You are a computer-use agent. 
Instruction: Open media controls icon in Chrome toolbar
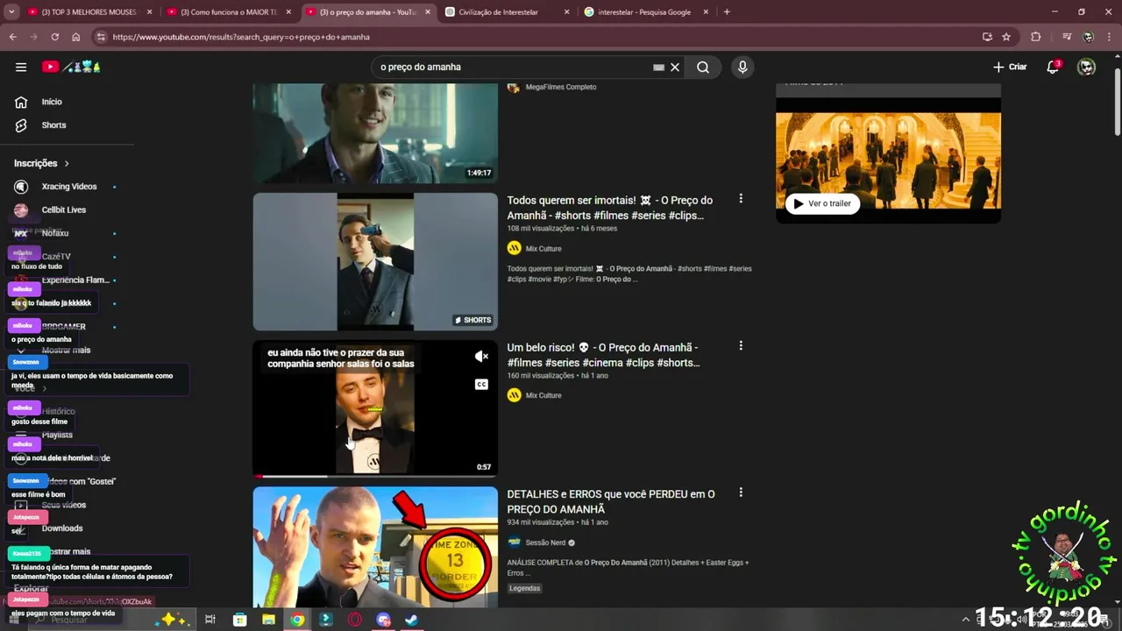(1067, 37)
